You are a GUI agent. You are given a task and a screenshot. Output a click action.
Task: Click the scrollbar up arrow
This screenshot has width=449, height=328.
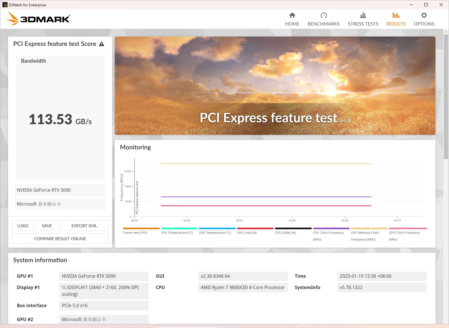coord(446,32)
